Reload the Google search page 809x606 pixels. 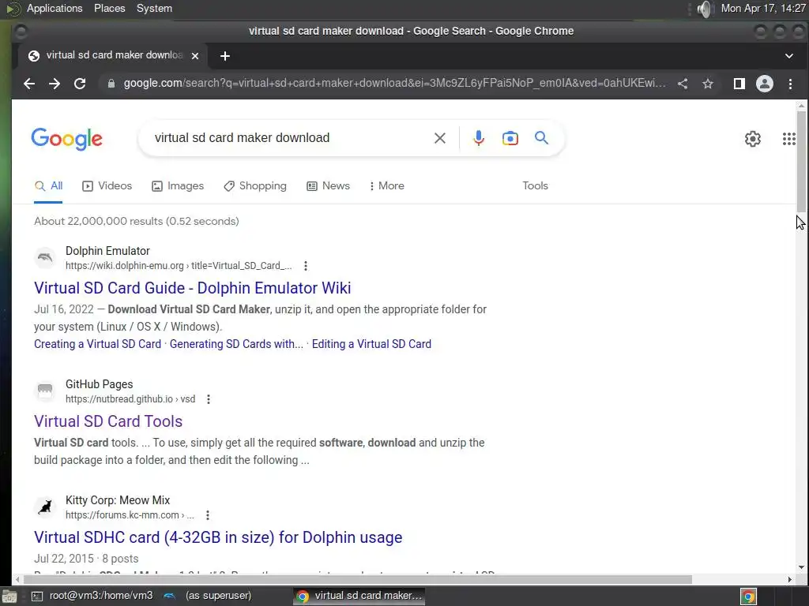point(80,84)
